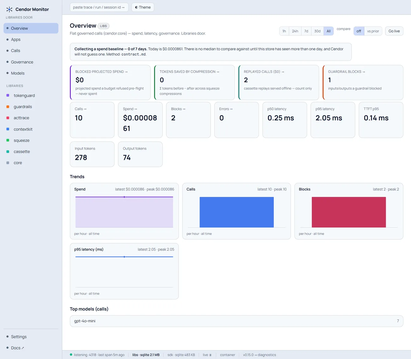The height and width of the screenshot is (359, 411).
Task: Click the p95 latency value 2.05 ms
Action: pos(329,118)
